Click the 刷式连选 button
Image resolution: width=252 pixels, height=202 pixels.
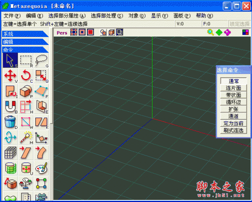(234, 131)
